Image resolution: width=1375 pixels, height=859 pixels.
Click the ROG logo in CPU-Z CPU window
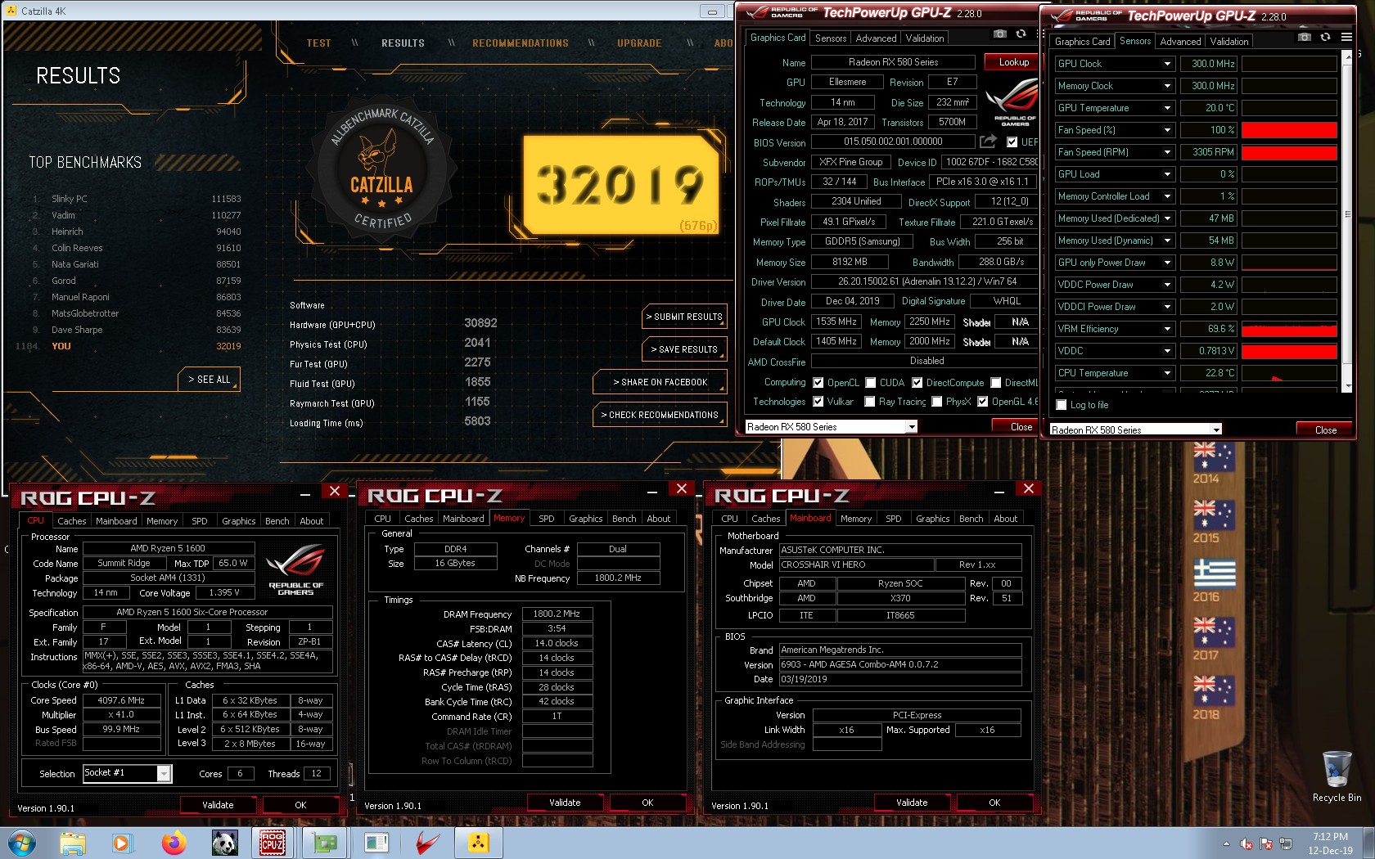pyautogui.click(x=295, y=569)
